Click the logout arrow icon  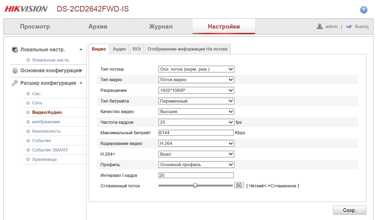pos(349,26)
